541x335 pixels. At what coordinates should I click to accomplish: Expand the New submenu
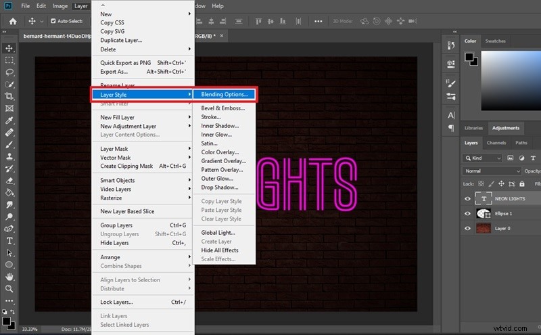143,14
